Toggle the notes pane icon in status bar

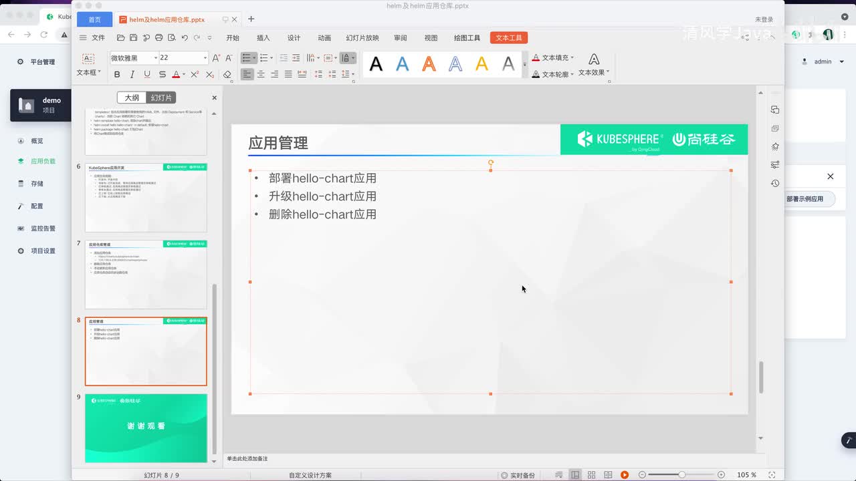coord(558,475)
